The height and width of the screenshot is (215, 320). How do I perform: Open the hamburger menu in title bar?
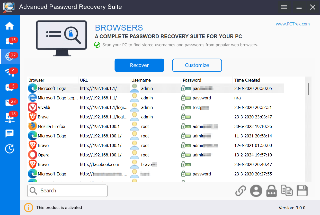[284, 7]
